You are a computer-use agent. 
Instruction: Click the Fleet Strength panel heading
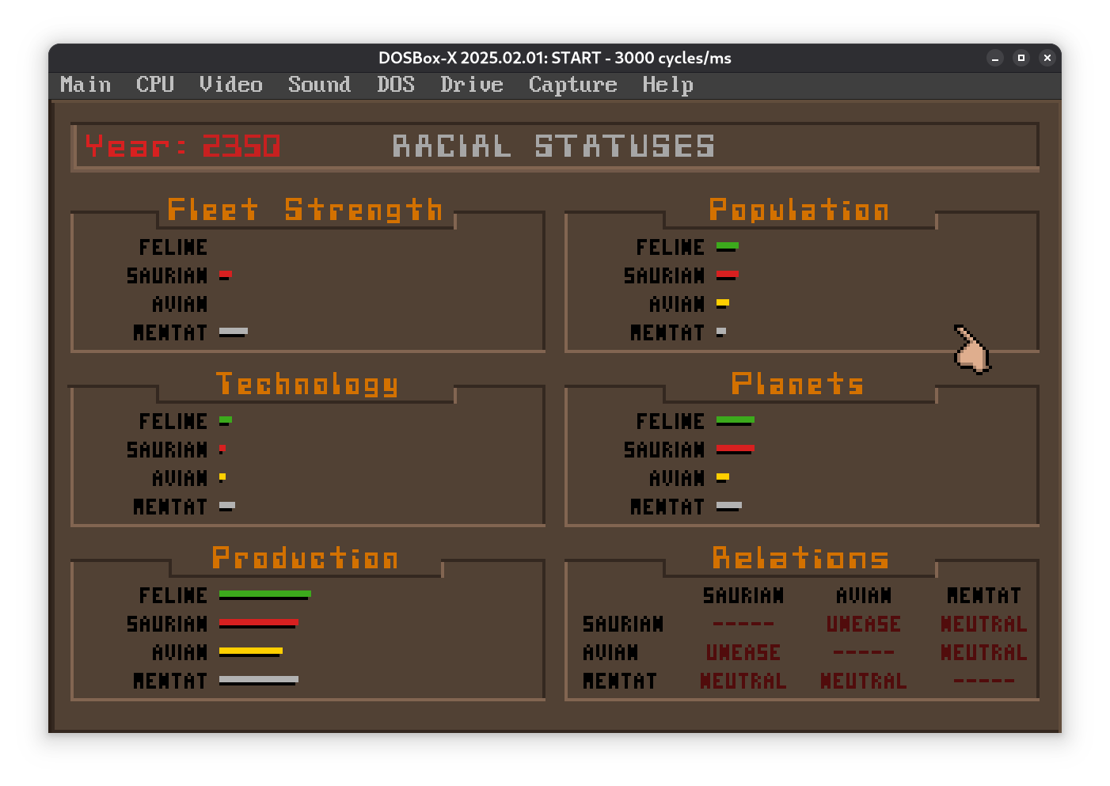coord(305,210)
